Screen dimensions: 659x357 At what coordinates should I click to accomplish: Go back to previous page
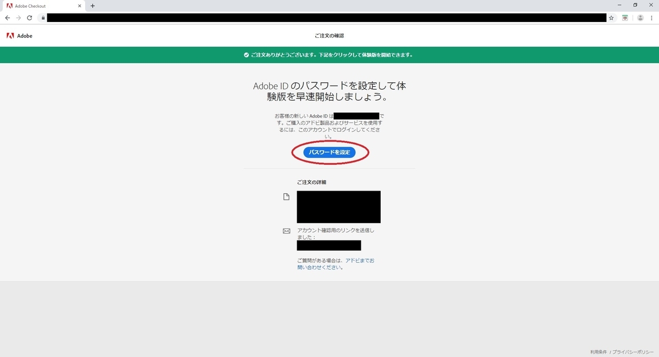click(7, 18)
